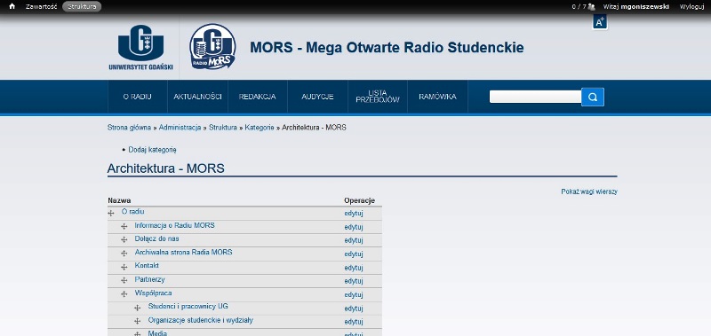
Task: Open Archiwalna strona Radia MORS category
Action: click(184, 253)
